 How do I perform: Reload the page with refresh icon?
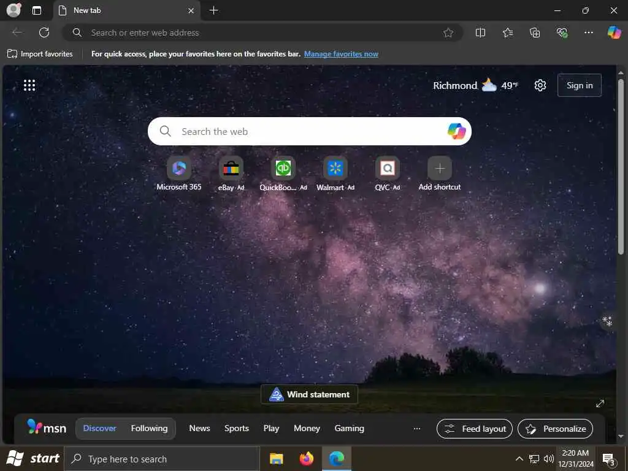[44, 33]
